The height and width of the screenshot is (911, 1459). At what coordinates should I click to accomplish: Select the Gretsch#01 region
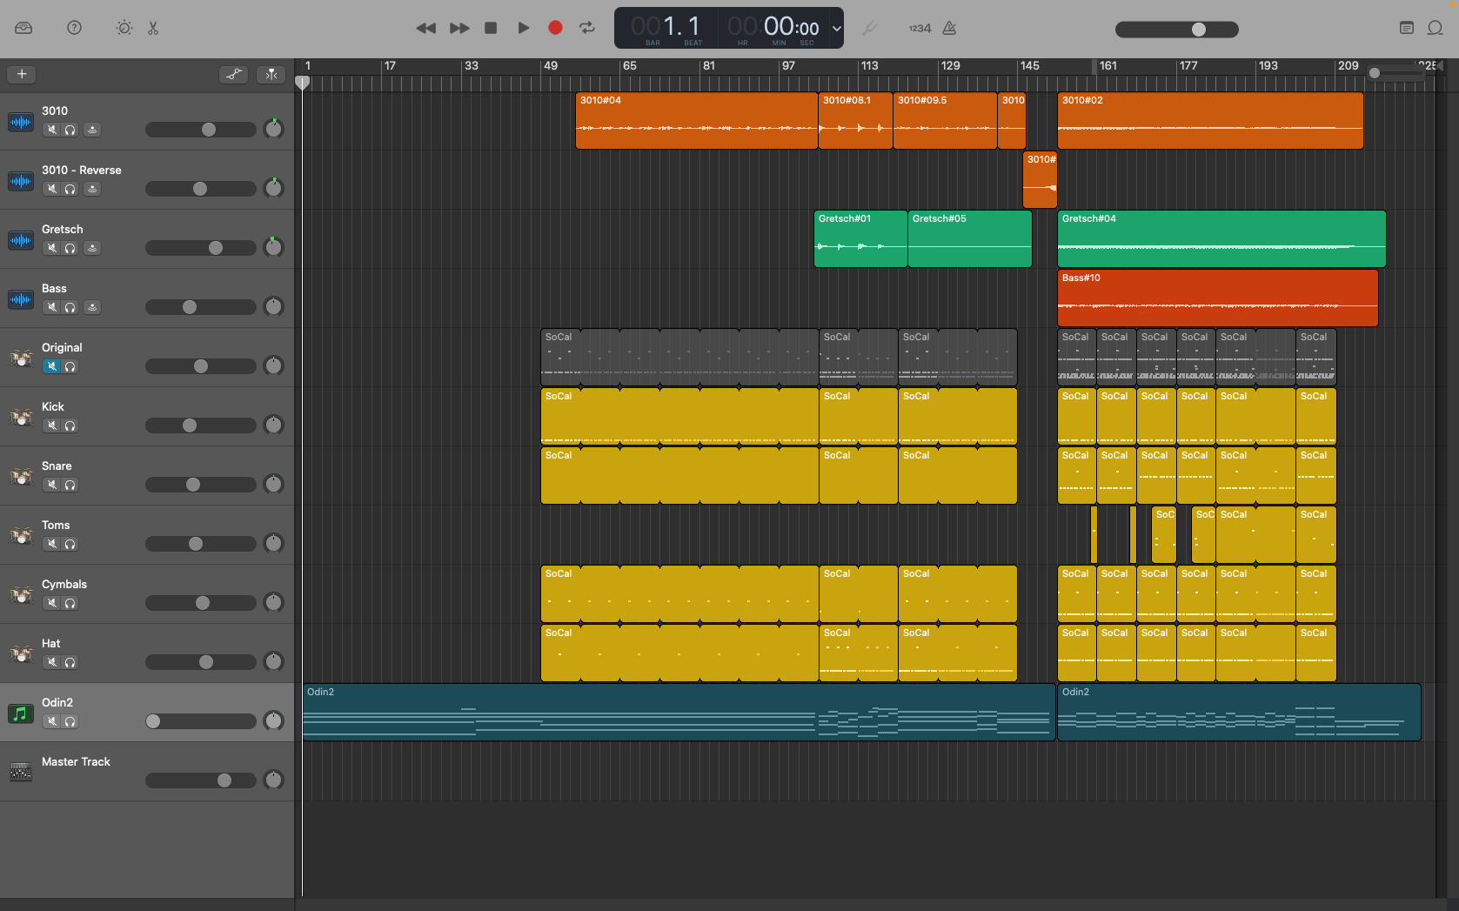tap(860, 239)
